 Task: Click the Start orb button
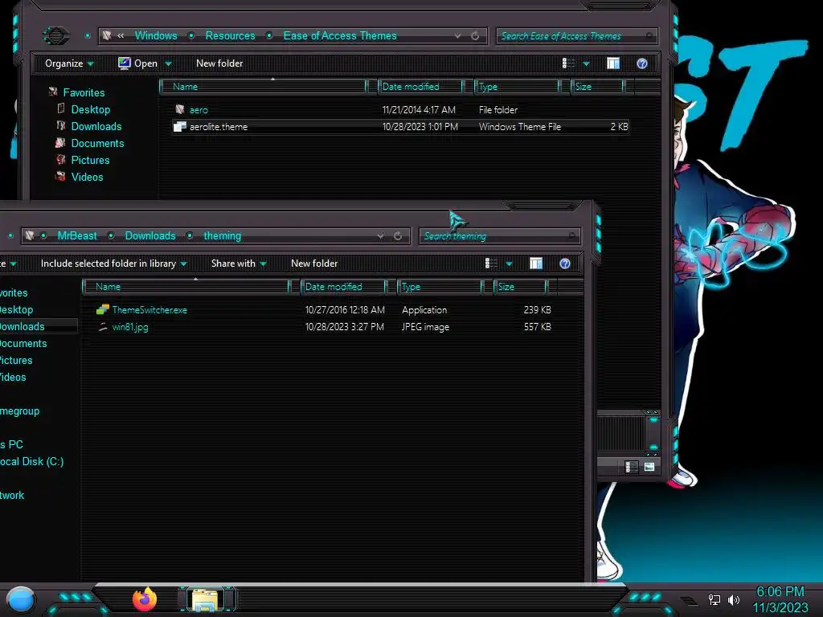pyautogui.click(x=20, y=600)
